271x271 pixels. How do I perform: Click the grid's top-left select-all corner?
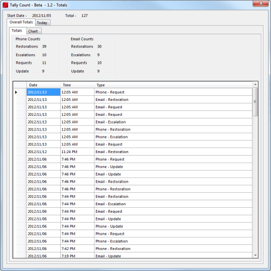tap(20, 85)
